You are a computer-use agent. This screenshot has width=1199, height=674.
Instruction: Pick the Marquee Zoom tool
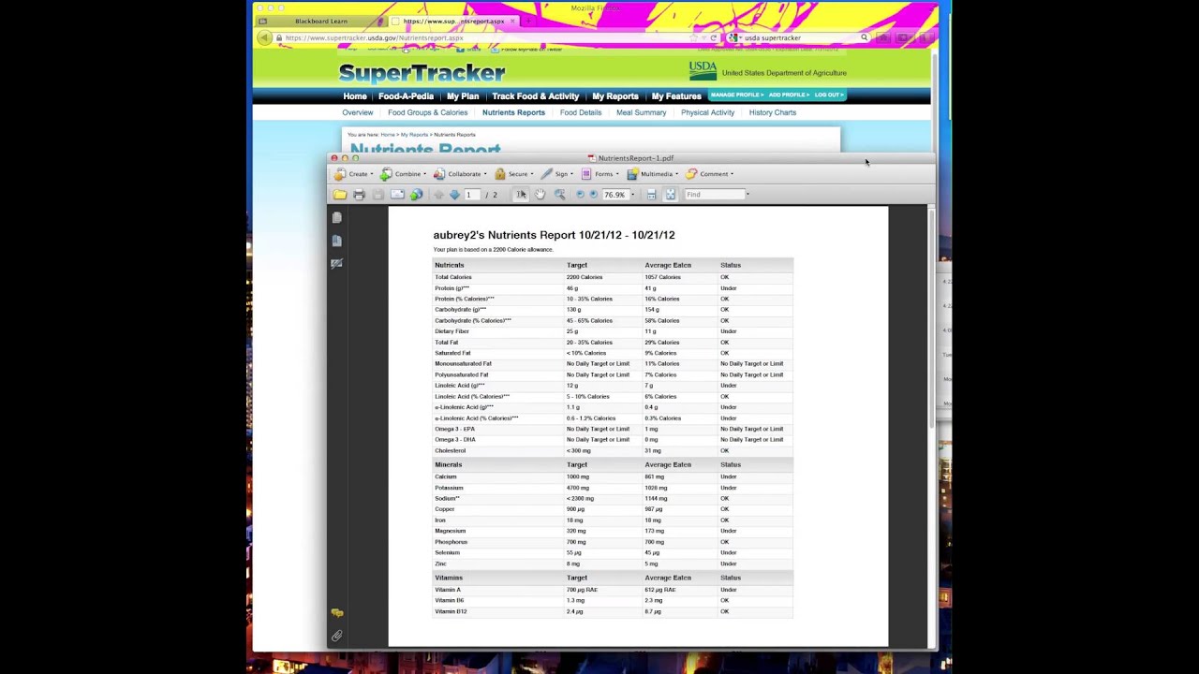coord(559,195)
